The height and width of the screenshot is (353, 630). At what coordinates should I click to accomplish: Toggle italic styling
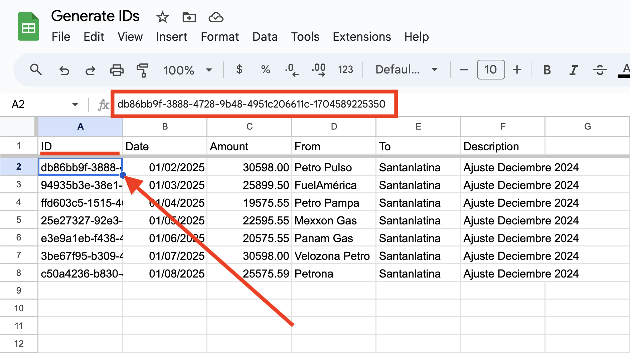[x=573, y=70]
